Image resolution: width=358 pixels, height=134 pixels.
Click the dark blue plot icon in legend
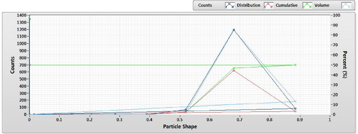pyautogui.click(x=230, y=5)
